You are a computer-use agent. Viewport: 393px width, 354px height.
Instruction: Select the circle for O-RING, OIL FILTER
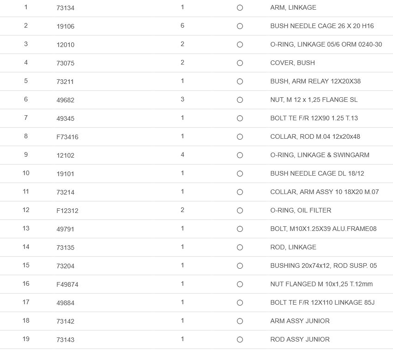(240, 211)
